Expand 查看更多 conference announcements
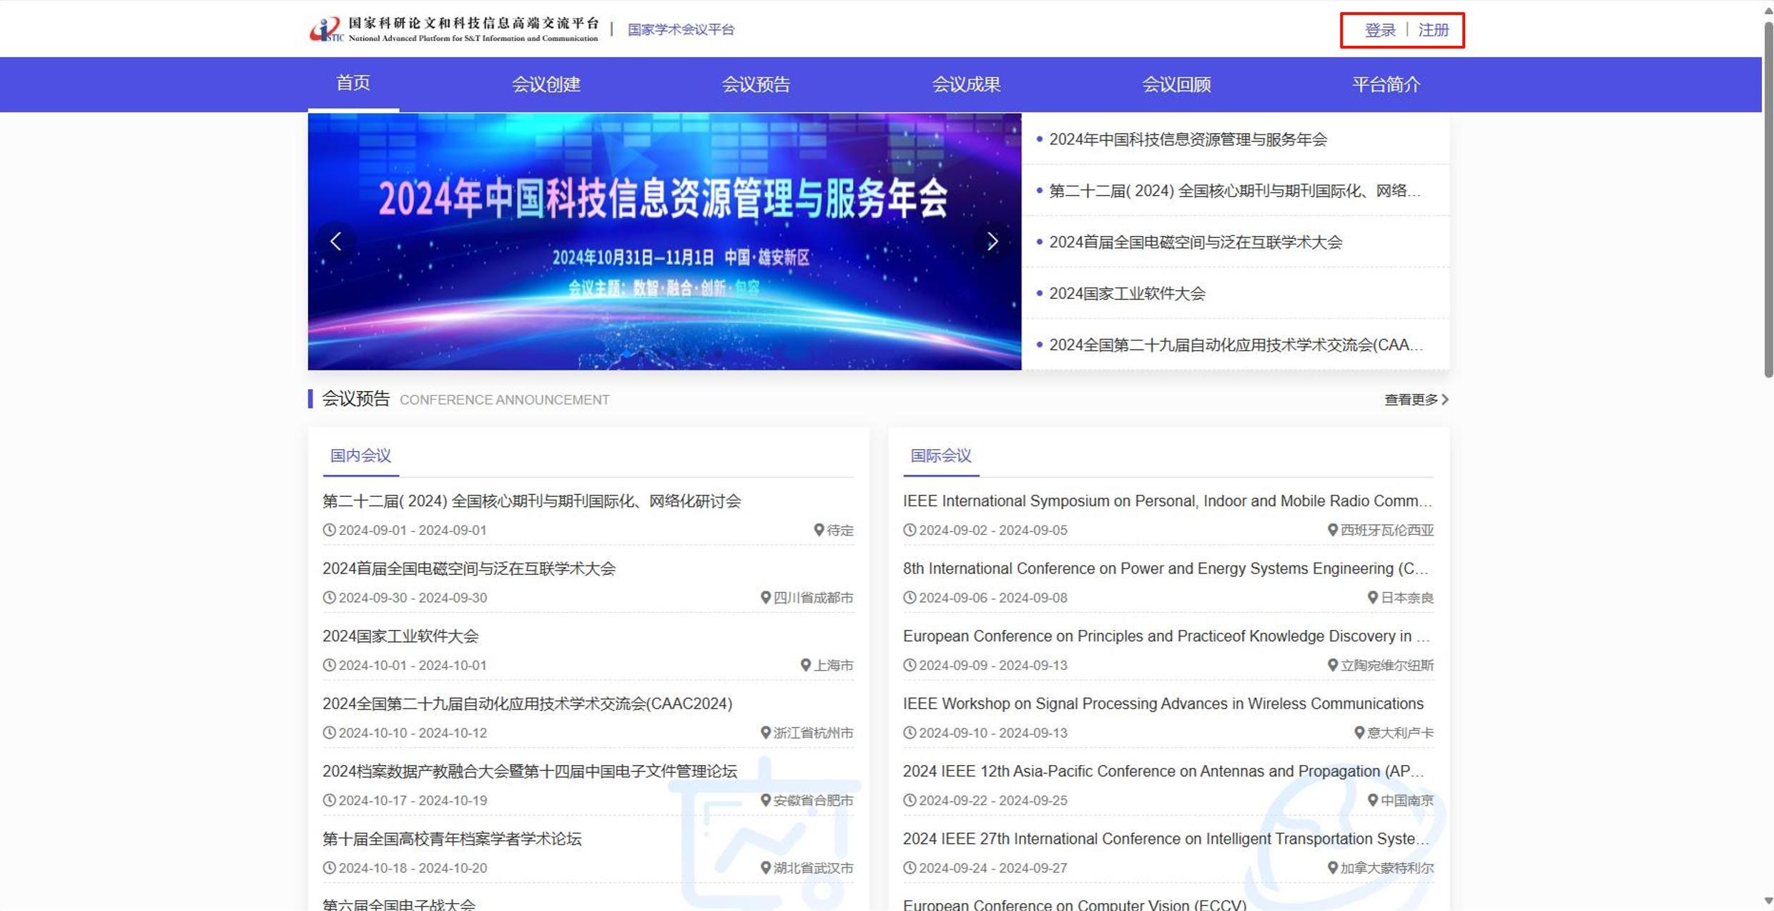1774x911 pixels. (1416, 400)
